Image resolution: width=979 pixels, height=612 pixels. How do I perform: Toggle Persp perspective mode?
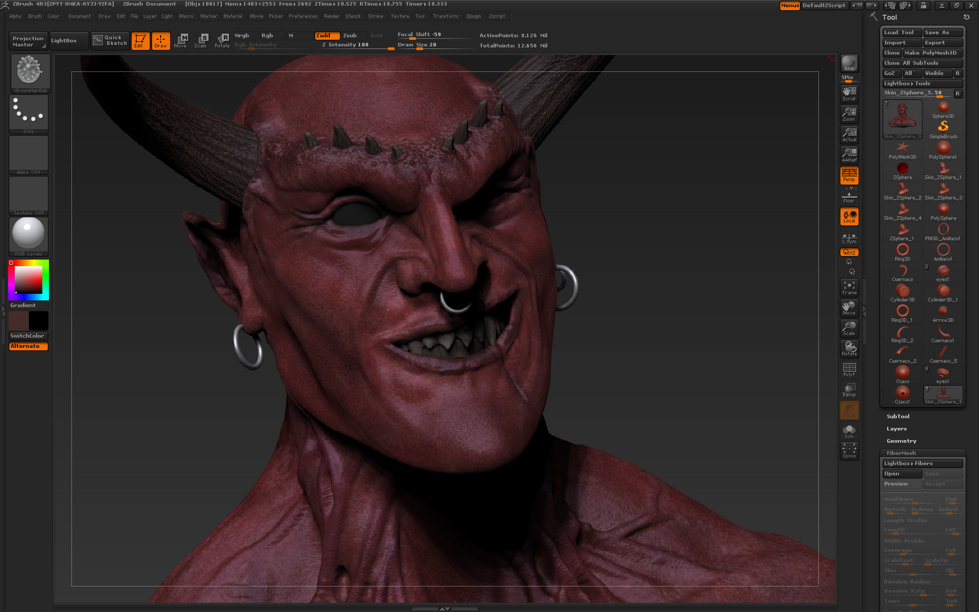pos(849,175)
